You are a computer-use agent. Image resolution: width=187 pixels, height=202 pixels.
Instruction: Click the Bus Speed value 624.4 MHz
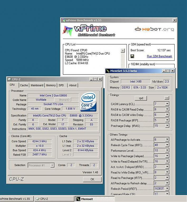coord(40,150)
